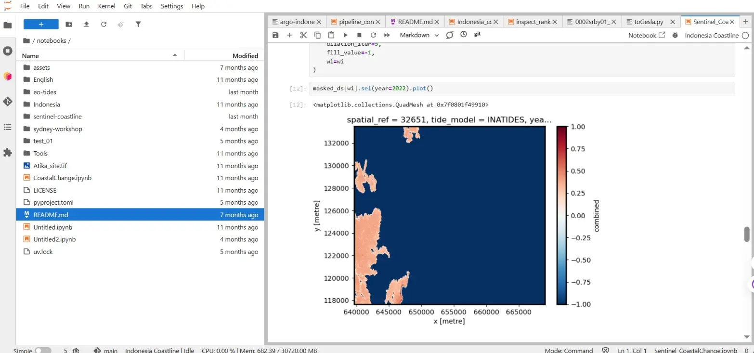754x353 pixels.
Task: Open the Git menu
Action: [128, 6]
